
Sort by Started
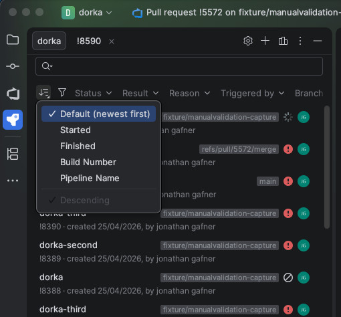(x=98, y=130)
